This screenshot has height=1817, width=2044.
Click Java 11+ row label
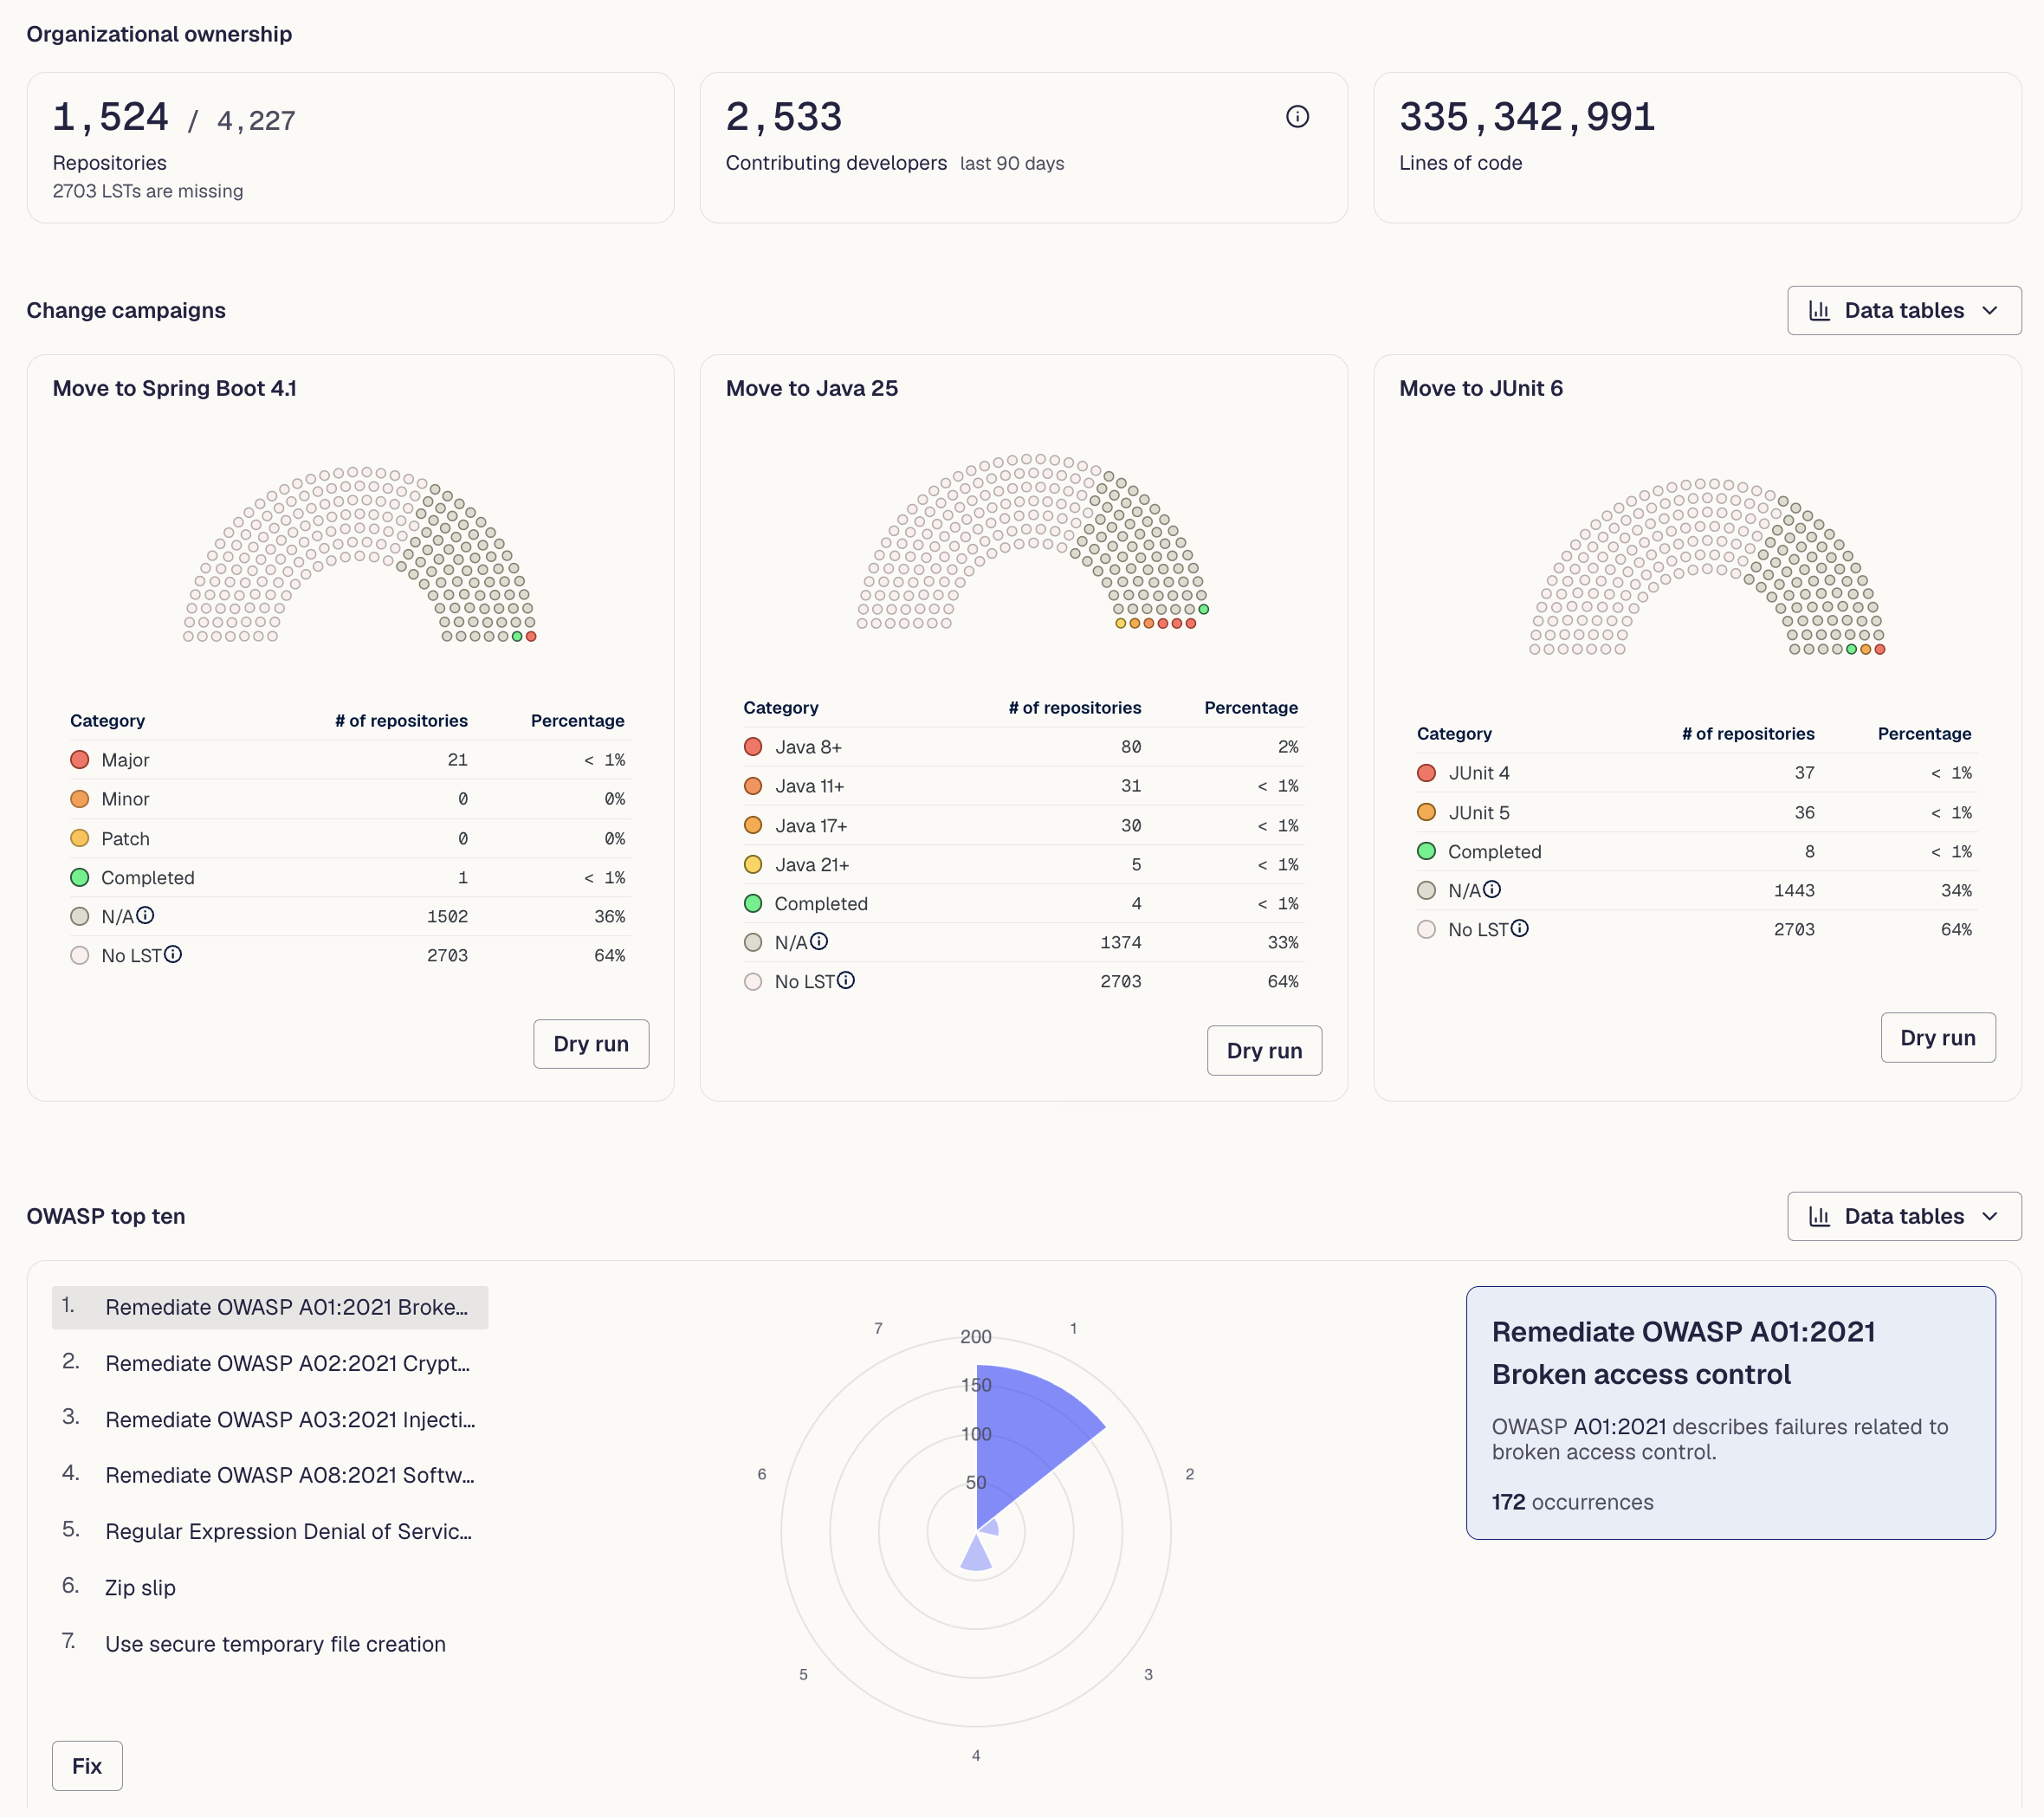[x=809, y=786]
